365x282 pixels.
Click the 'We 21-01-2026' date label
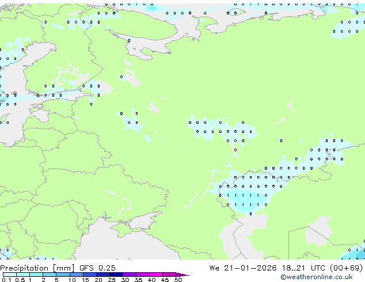point(243,268)
